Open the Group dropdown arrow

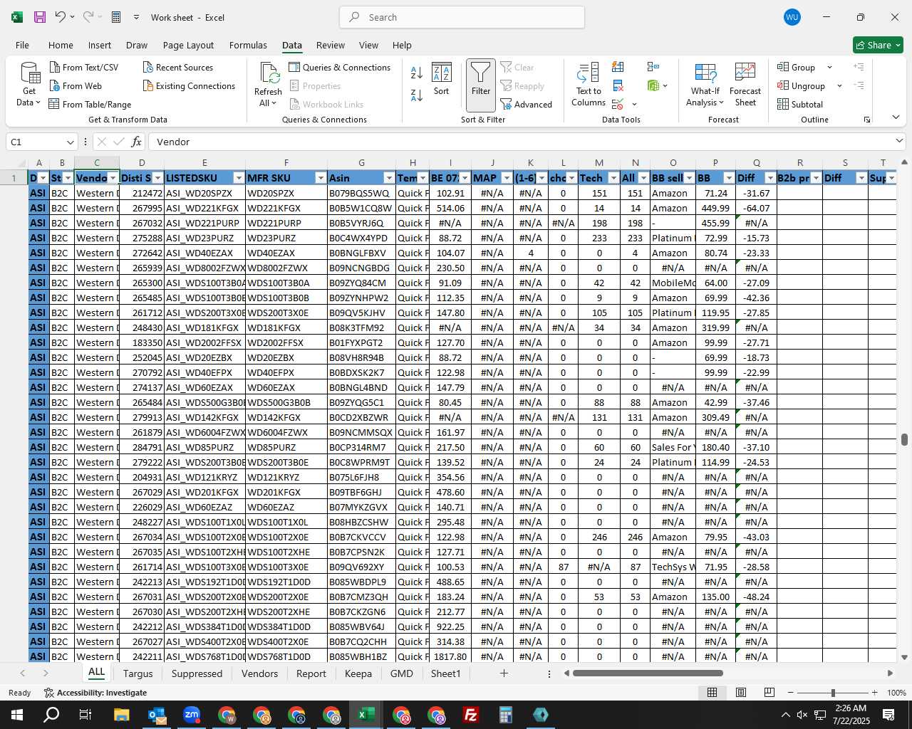829,67
